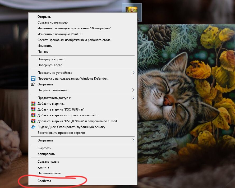The width and height of the screenshot is (235, 188).
Task: Select Изменить с помощью Paint 3D
Action: 83,34
